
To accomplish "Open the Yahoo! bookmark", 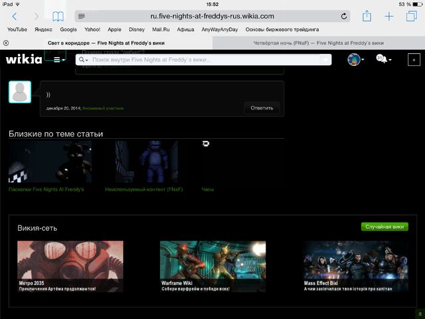I will (92, 29).
